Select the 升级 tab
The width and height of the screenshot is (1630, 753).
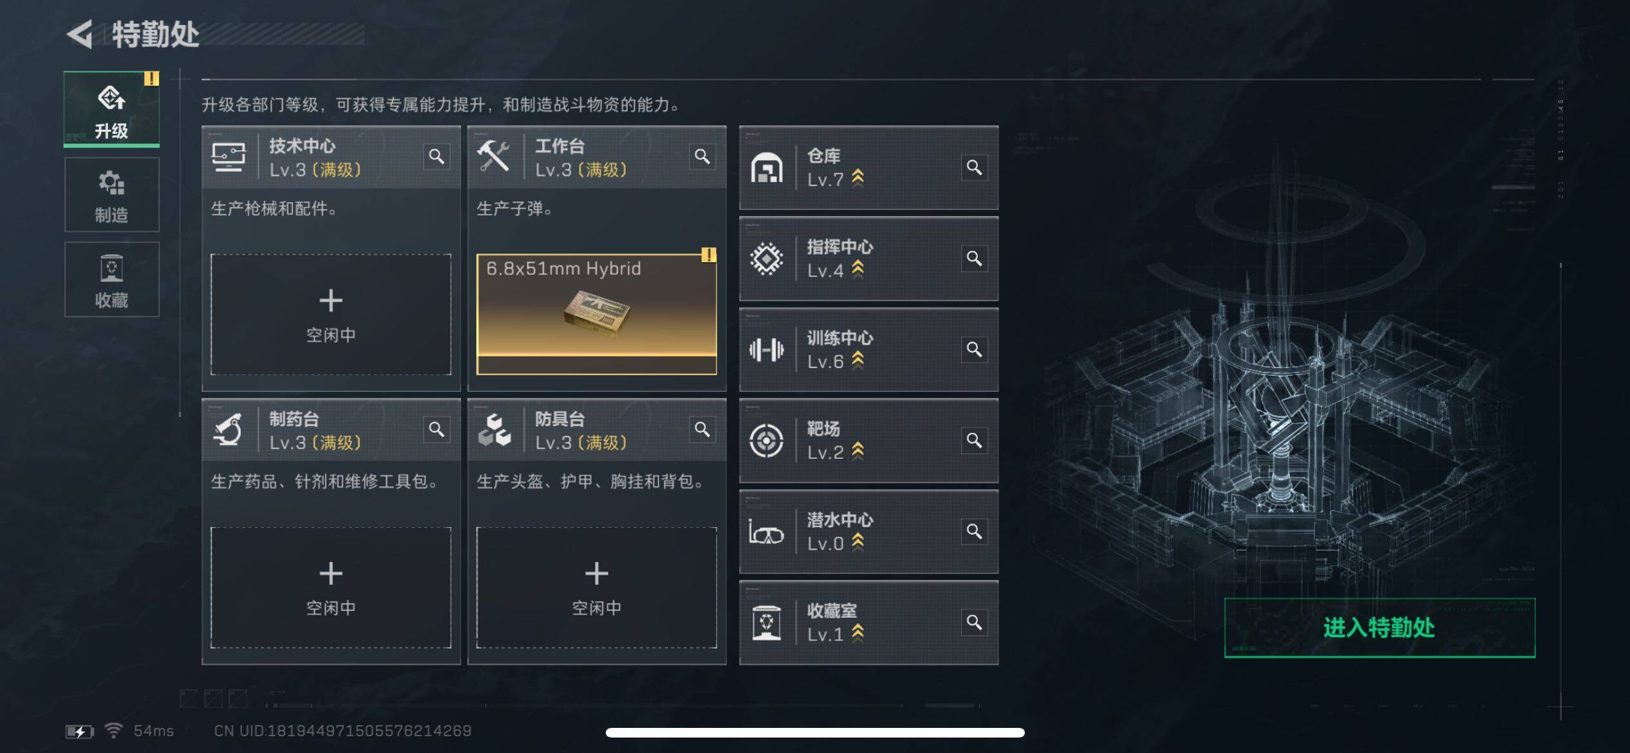[111, 109]
